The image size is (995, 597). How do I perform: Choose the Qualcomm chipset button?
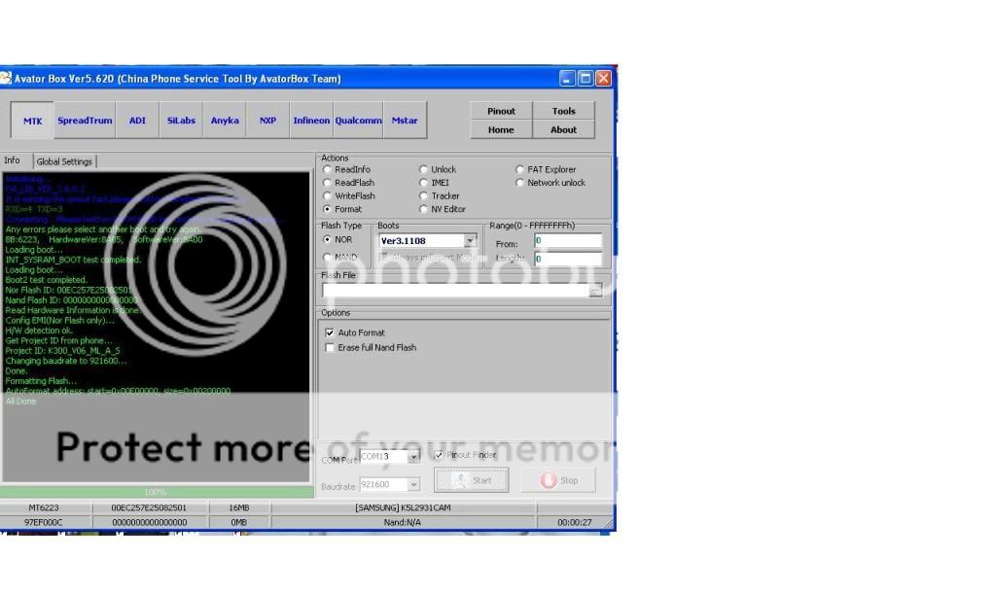[x=358, y=122]
